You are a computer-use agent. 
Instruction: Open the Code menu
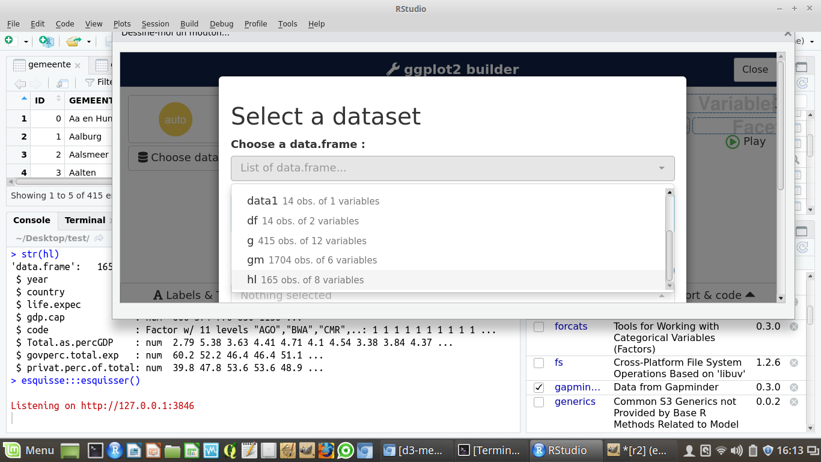click(65, 23)
